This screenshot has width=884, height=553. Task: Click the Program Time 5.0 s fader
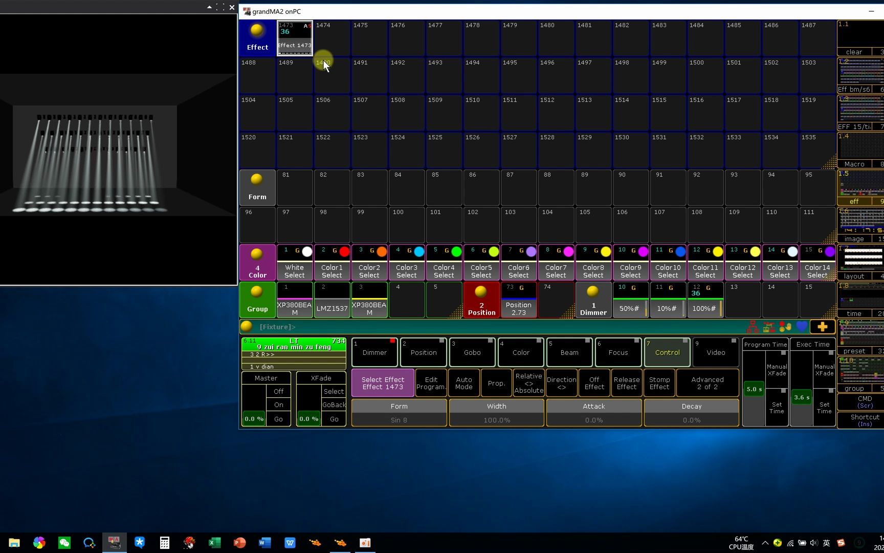(x=754, y=388)
